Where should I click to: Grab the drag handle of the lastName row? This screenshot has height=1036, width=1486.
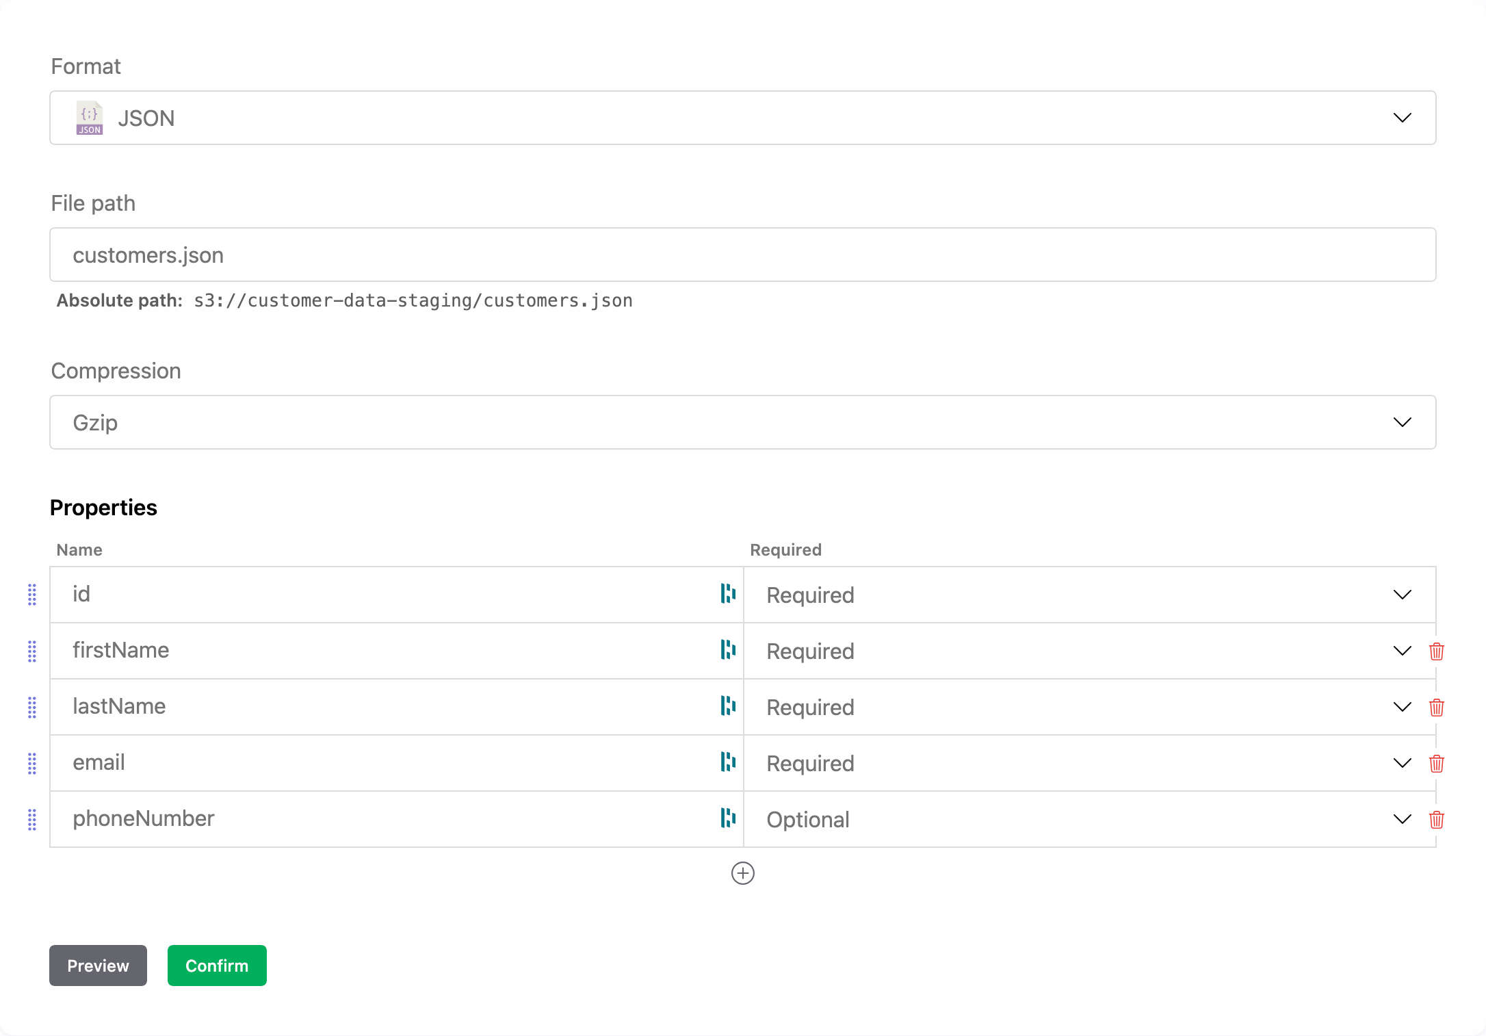(31, 708)
